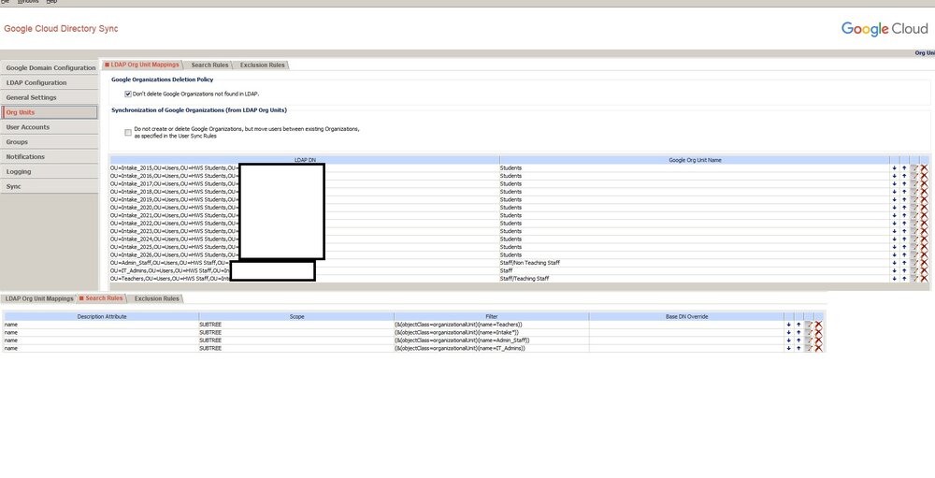The width and height of the screenshot is (935, 478).
Task: Delete the name=Teachers search rule
Action: point(818,325)
